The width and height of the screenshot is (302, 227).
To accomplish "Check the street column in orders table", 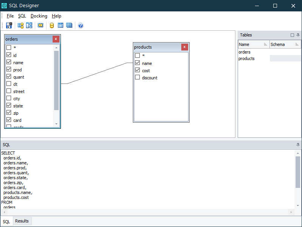I will click(9, 91).
